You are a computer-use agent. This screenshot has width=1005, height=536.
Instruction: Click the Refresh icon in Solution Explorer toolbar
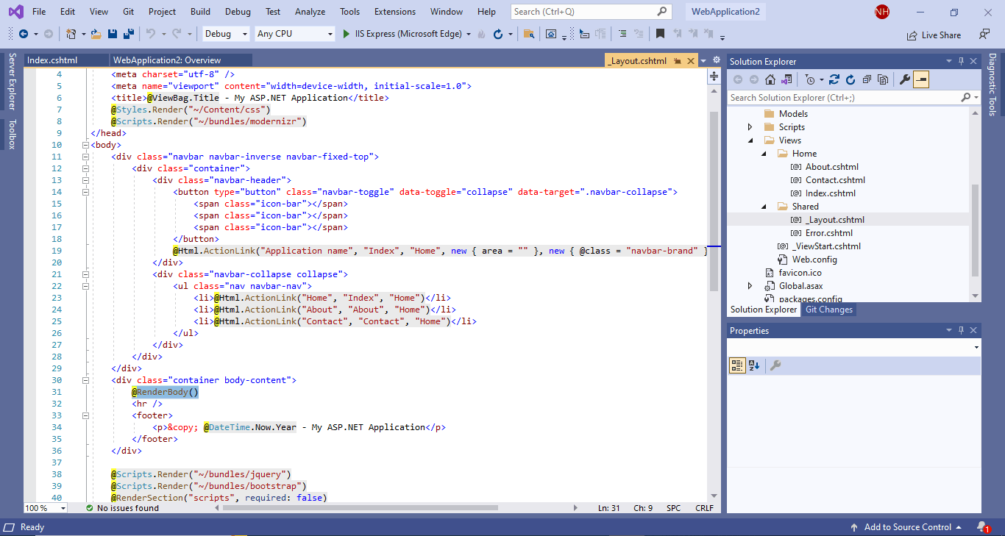(x=850, y=79)
